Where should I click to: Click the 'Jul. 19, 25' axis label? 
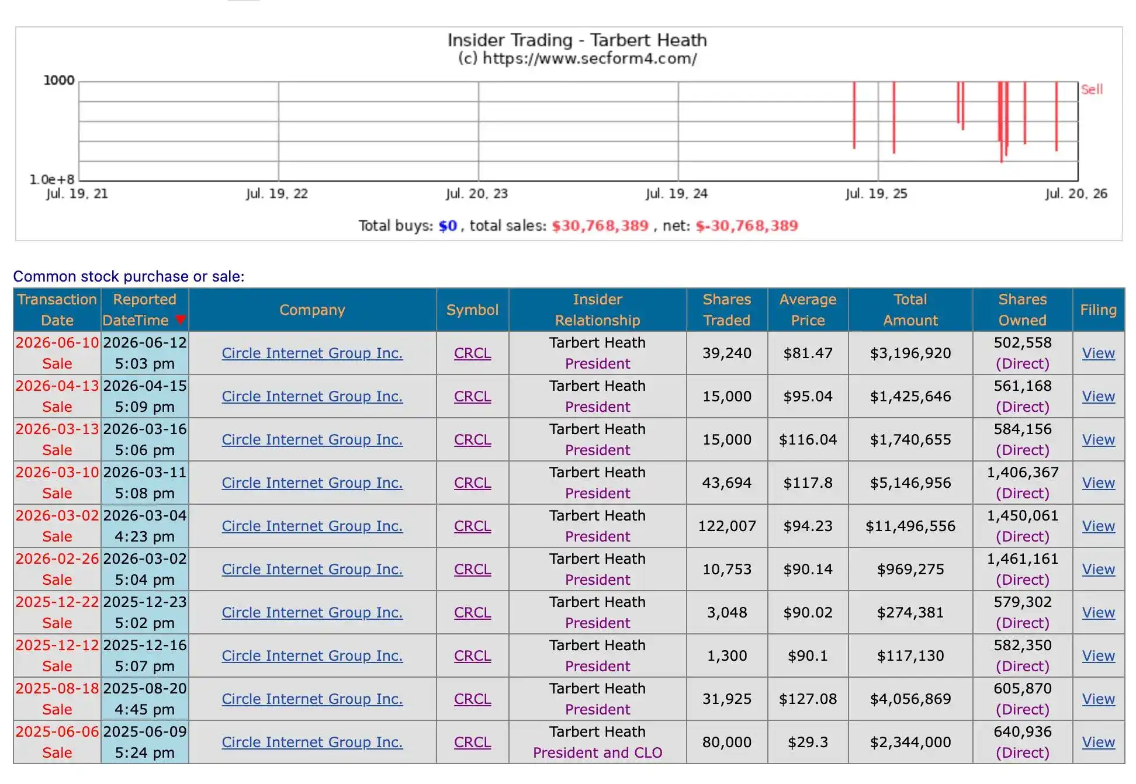(x=876, y=193)
